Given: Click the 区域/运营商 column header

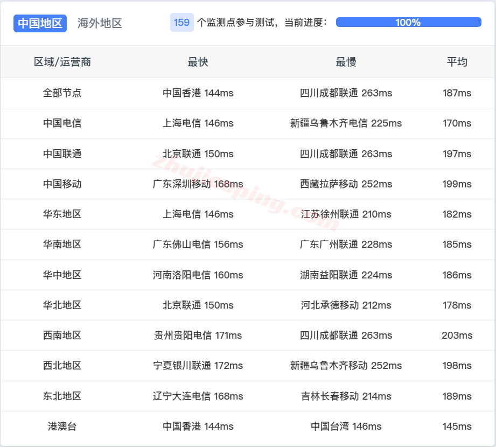Looking at the screenshot, I should [x=62, y=62].
